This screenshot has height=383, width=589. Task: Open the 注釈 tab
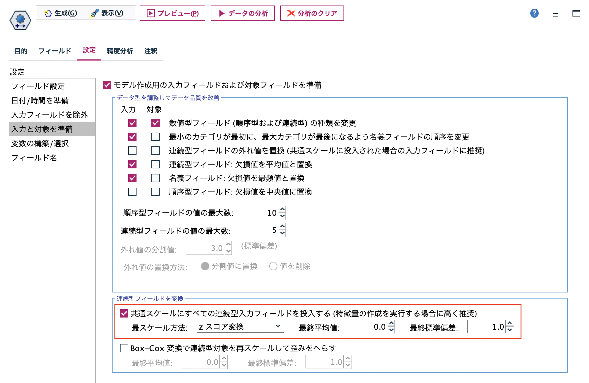(150, 51)
